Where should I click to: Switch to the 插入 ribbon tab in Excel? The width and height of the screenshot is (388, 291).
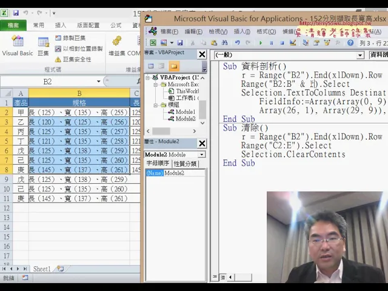[61, 25]
